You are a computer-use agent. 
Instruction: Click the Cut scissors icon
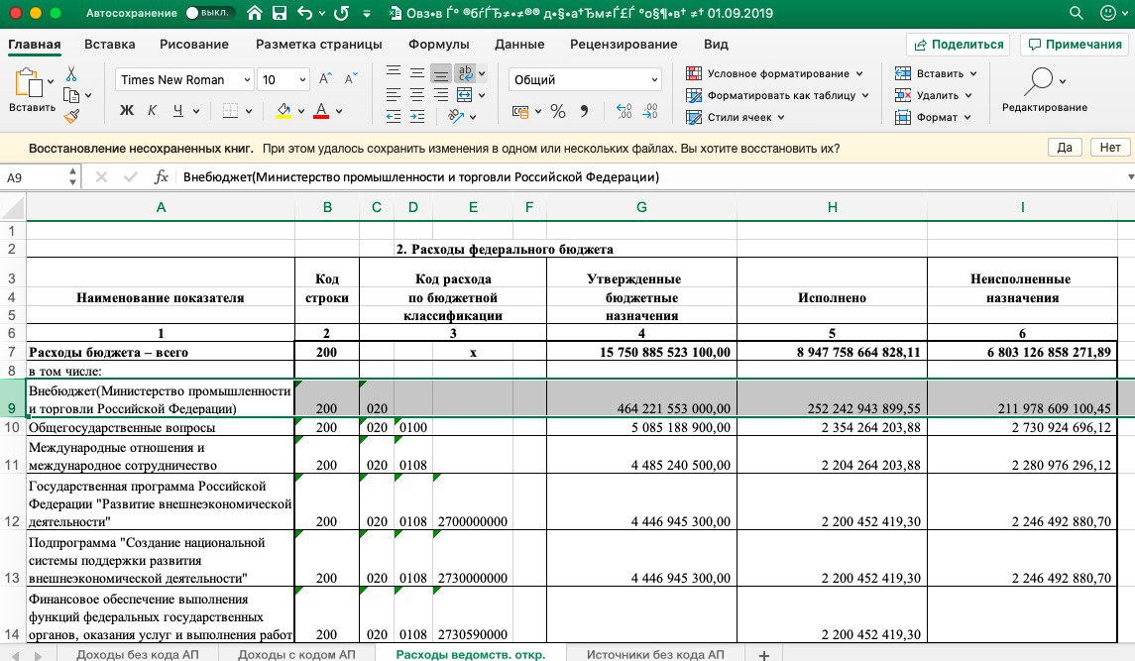point(71,74)
